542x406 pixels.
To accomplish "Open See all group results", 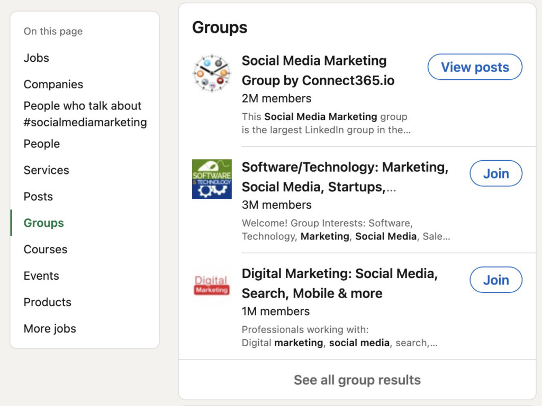I will click(x=357, y=380).
